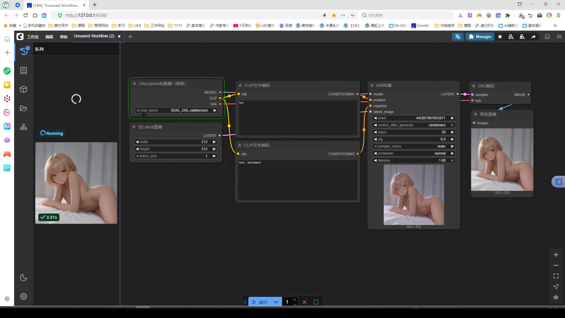Image resolution: width=565 pixels, height=318 pixels.
Task: Click the fit view canvas icon
Action: click(x=556, y=276)
